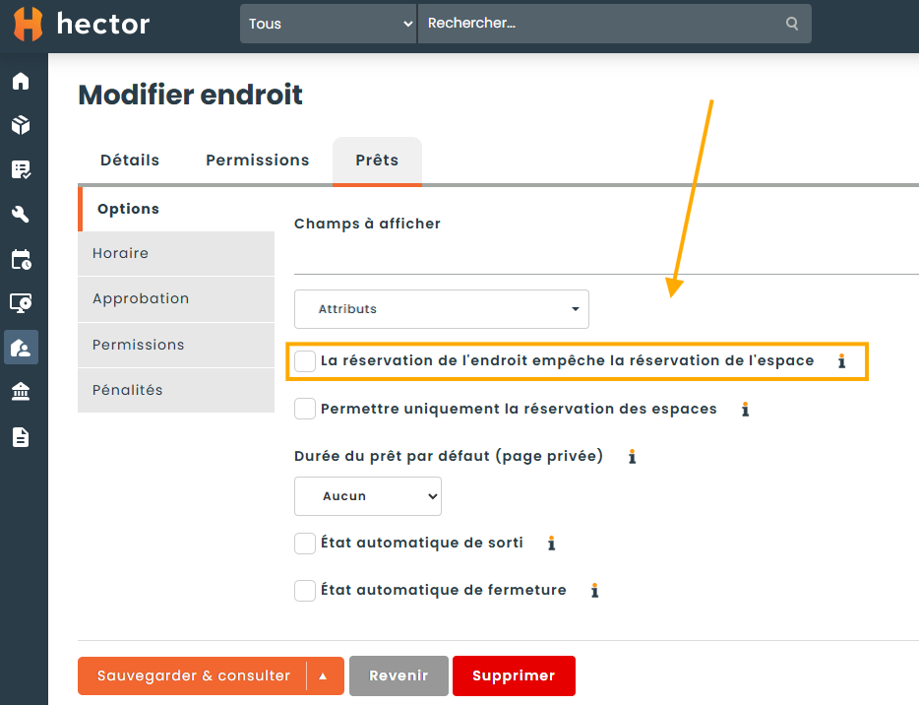Open the wrench maintenance icon
Viewport: 919px width, 705px height.
point(21,215)
